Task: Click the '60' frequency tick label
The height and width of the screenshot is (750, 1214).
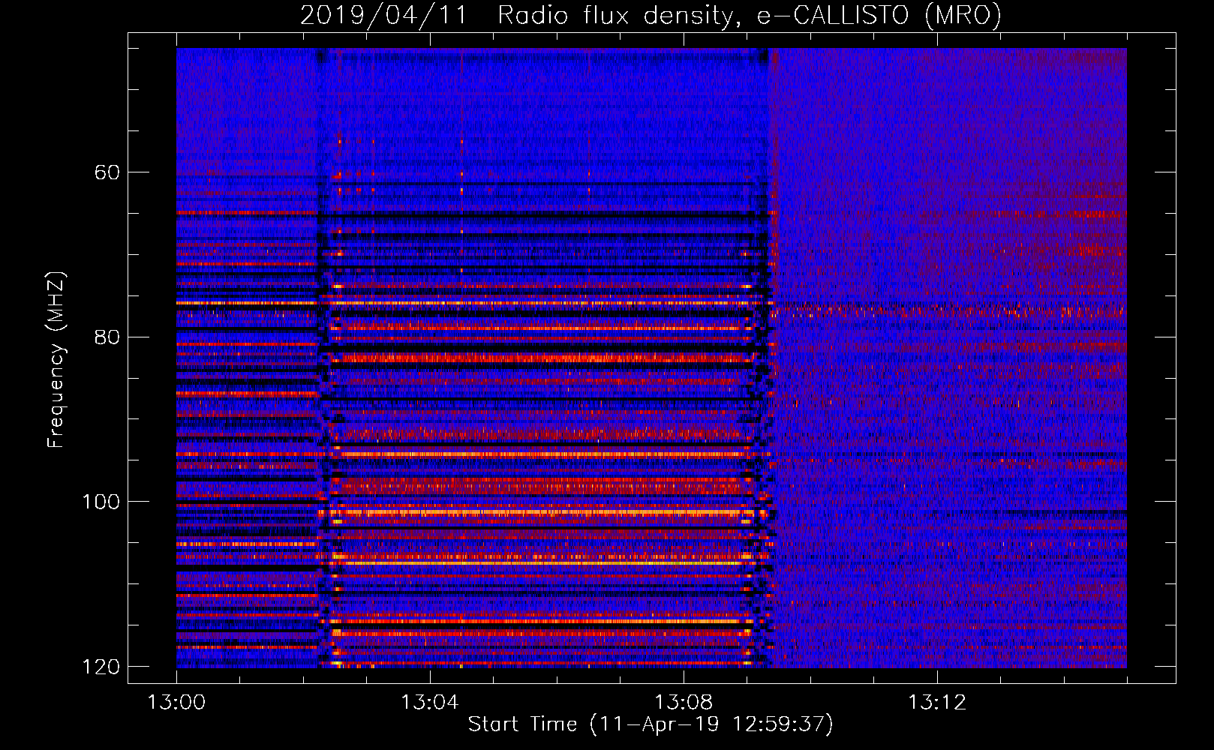Action: tap(107, 172)
